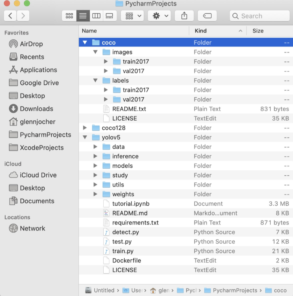Switch to icon view in toolbar

(x=69, y=16)
